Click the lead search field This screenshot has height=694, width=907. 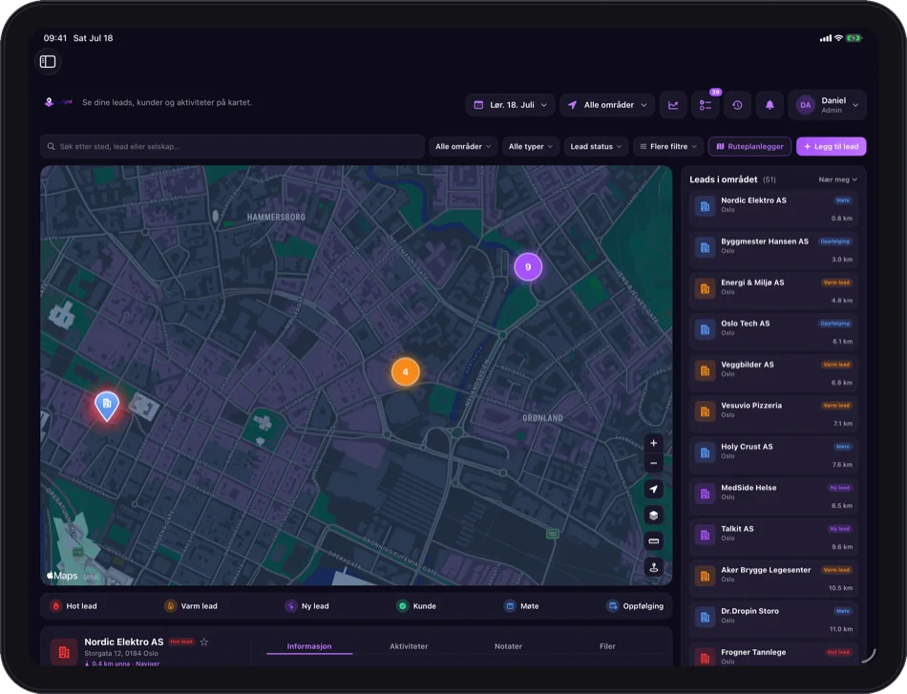(x=233, y=146)
